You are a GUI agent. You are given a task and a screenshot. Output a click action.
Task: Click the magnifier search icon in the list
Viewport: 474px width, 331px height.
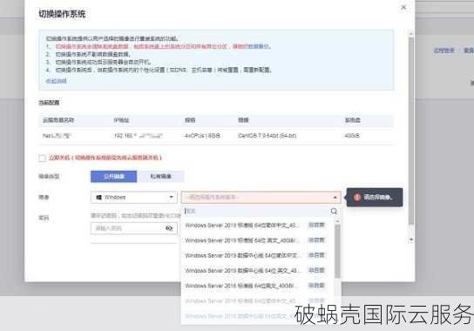click(x=334, y=211)
